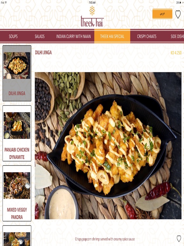Tap the large Dilhi Jinga dish photo

(108, 146)
